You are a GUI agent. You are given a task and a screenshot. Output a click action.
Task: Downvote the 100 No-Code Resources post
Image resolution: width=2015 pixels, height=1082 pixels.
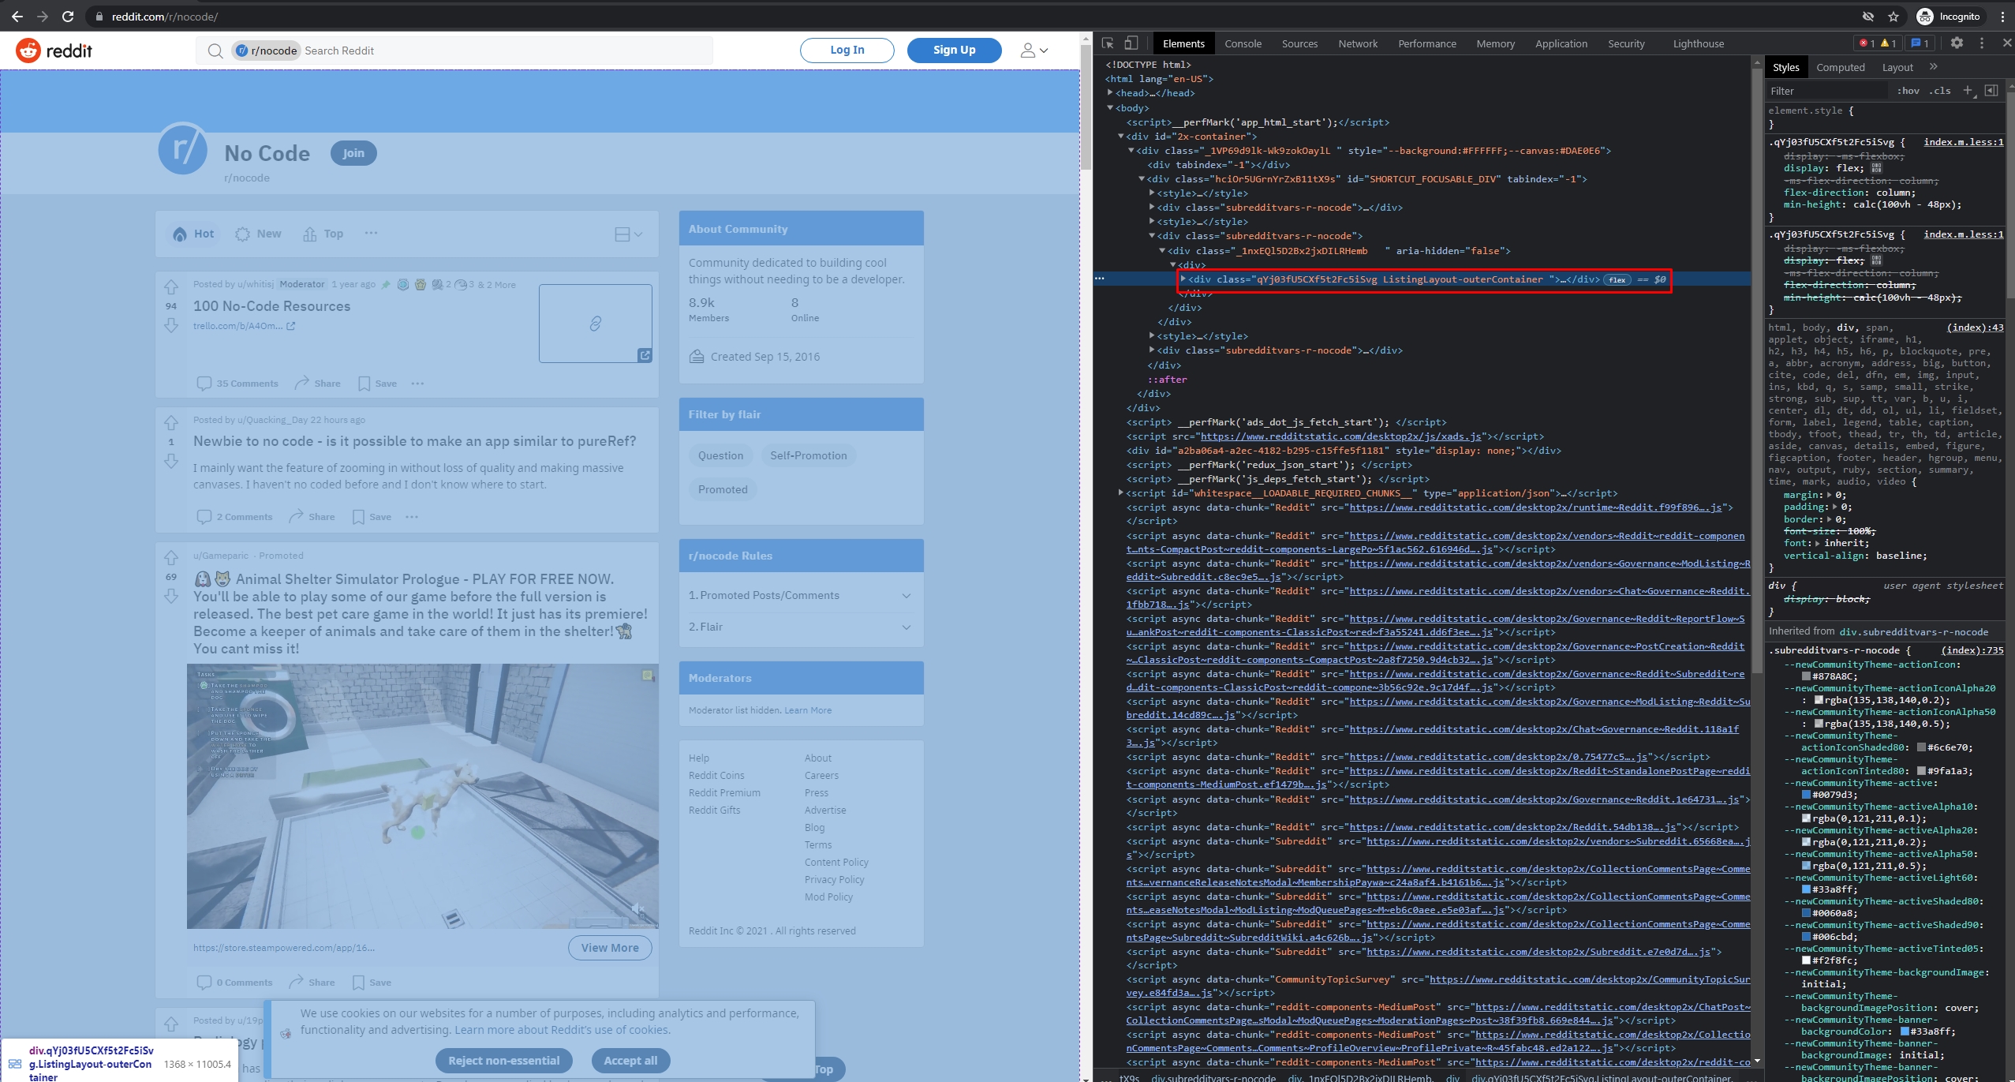click(x=171, y=325)
